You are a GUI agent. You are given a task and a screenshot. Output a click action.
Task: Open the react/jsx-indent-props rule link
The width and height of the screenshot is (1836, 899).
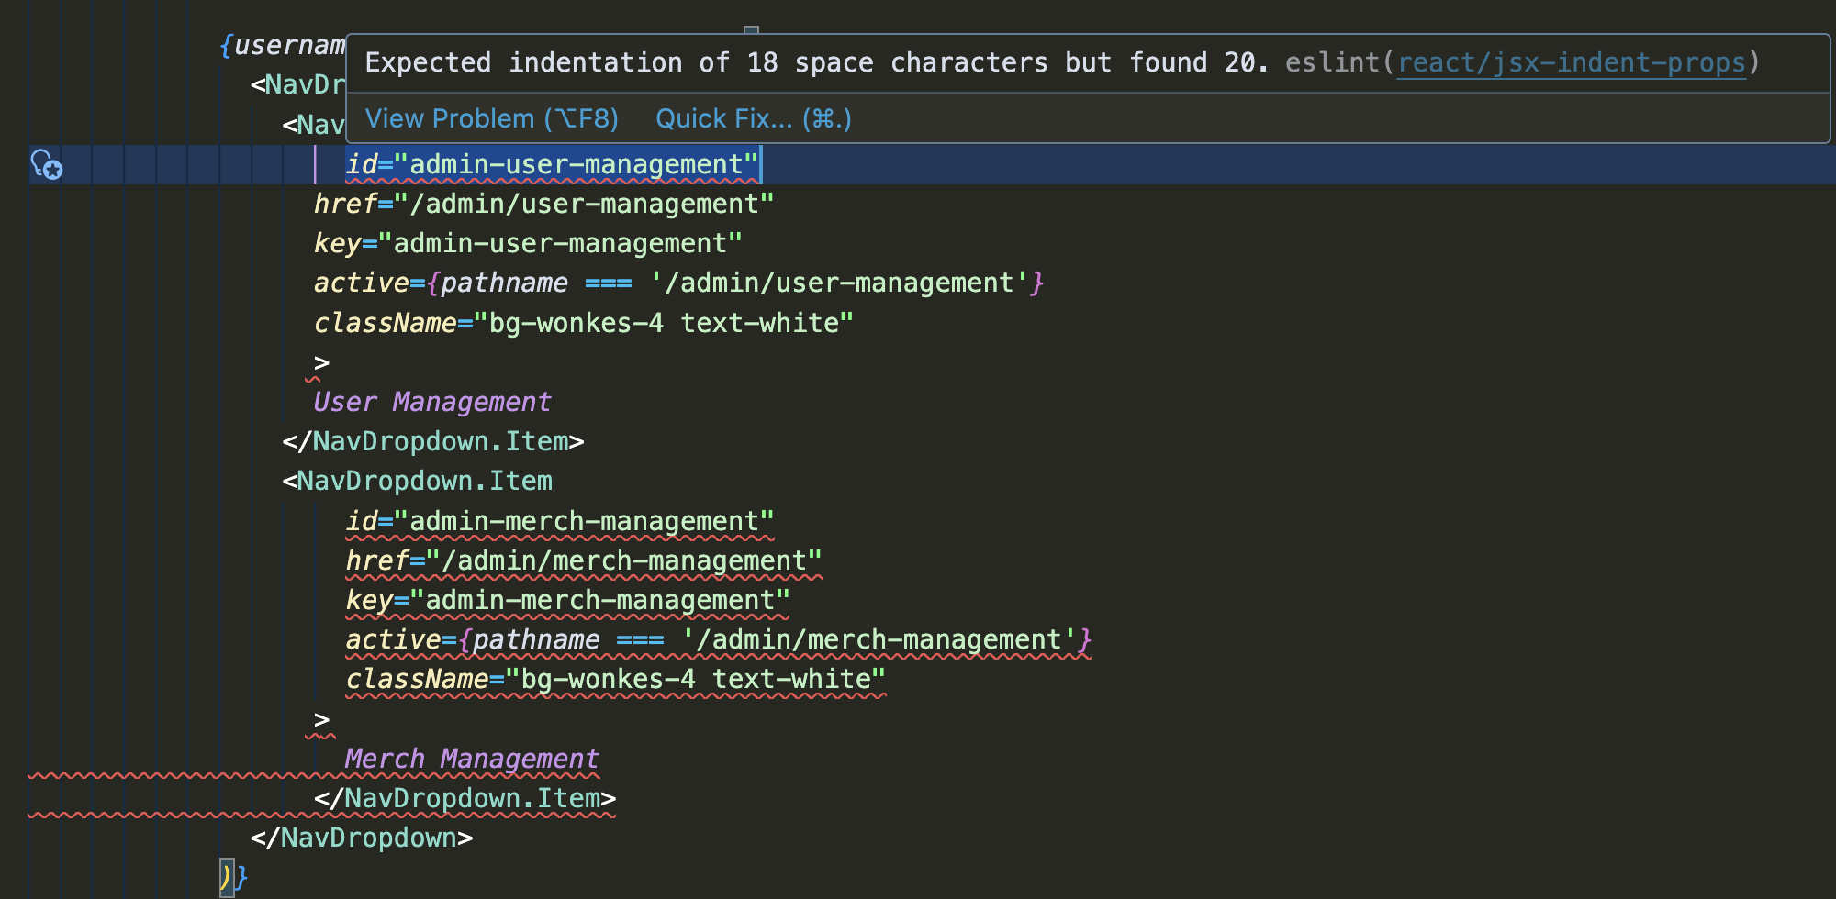(1571, 62)
